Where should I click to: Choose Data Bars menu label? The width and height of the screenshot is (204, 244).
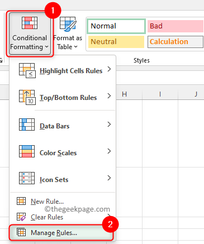point(55,126)
